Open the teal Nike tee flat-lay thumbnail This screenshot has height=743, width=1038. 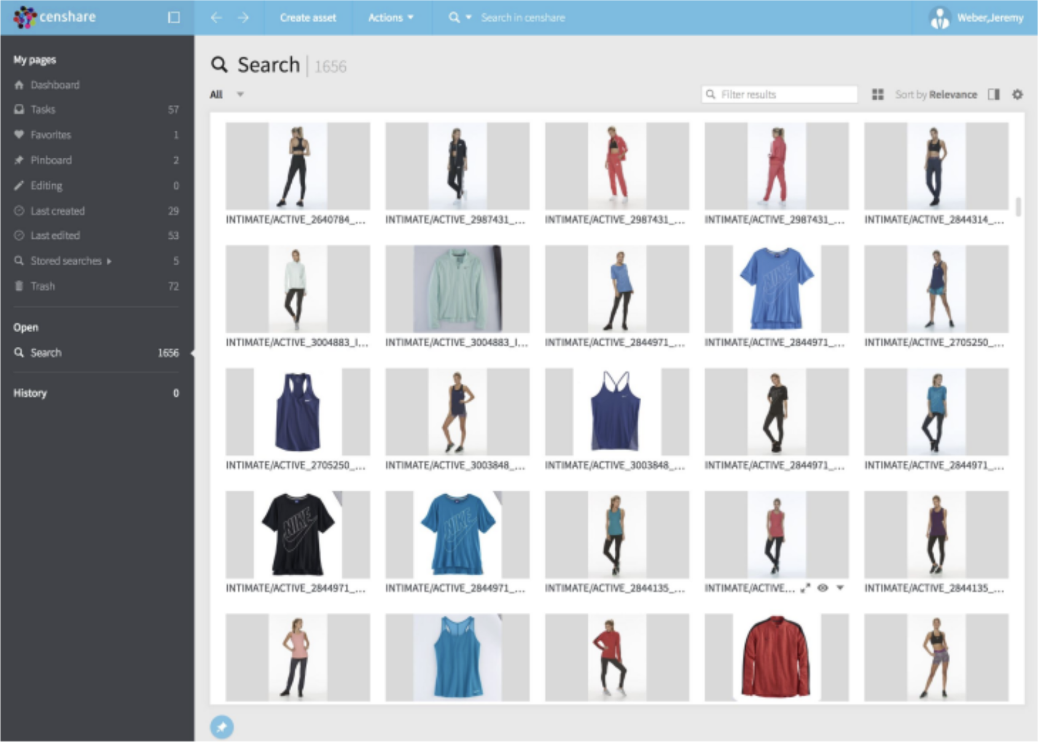coord(458,534)
